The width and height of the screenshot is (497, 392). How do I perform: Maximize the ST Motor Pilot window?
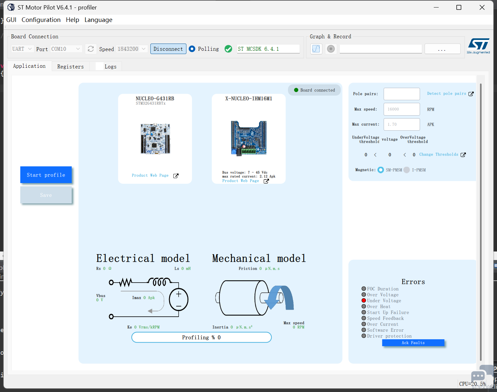pyautogui.click(x=459, y=7)
